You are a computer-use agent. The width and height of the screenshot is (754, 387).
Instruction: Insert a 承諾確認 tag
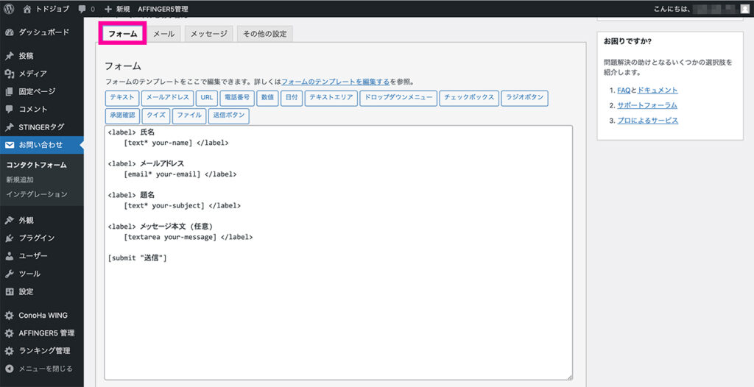click(x=122, y=116)
